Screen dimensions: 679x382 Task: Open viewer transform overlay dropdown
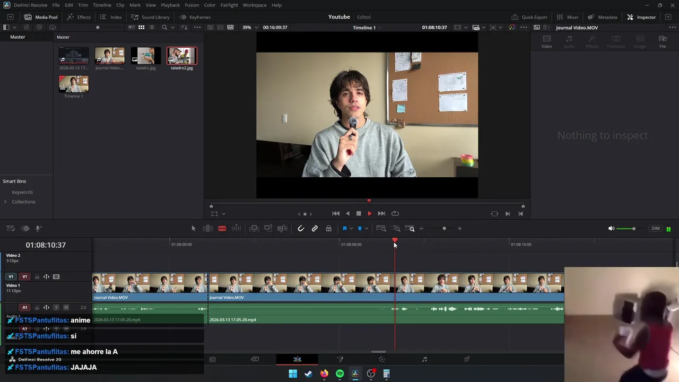pos(223,214)
